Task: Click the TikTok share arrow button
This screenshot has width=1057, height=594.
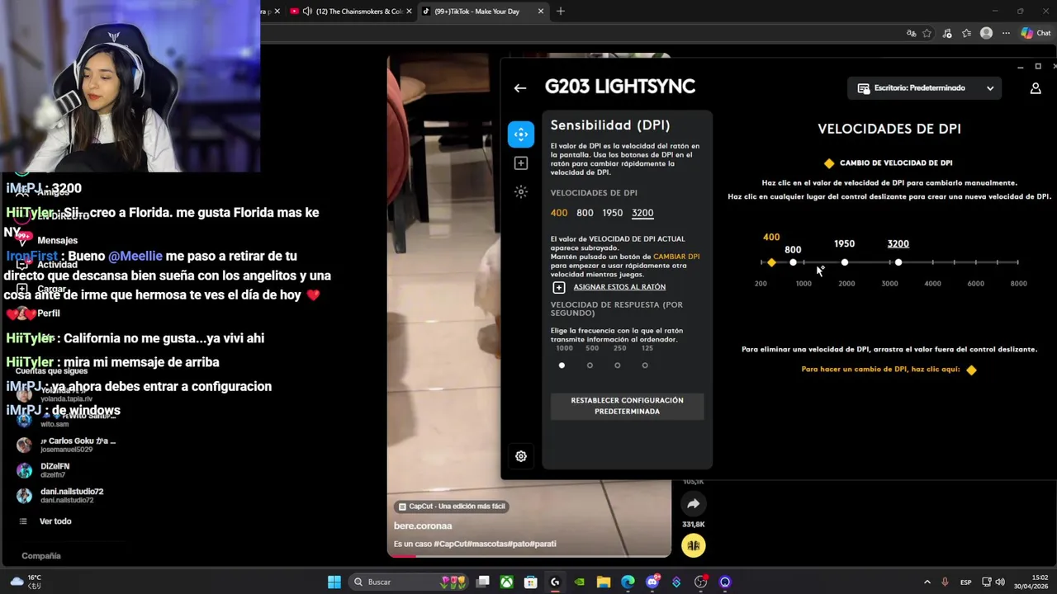Action: pos(693,503)
